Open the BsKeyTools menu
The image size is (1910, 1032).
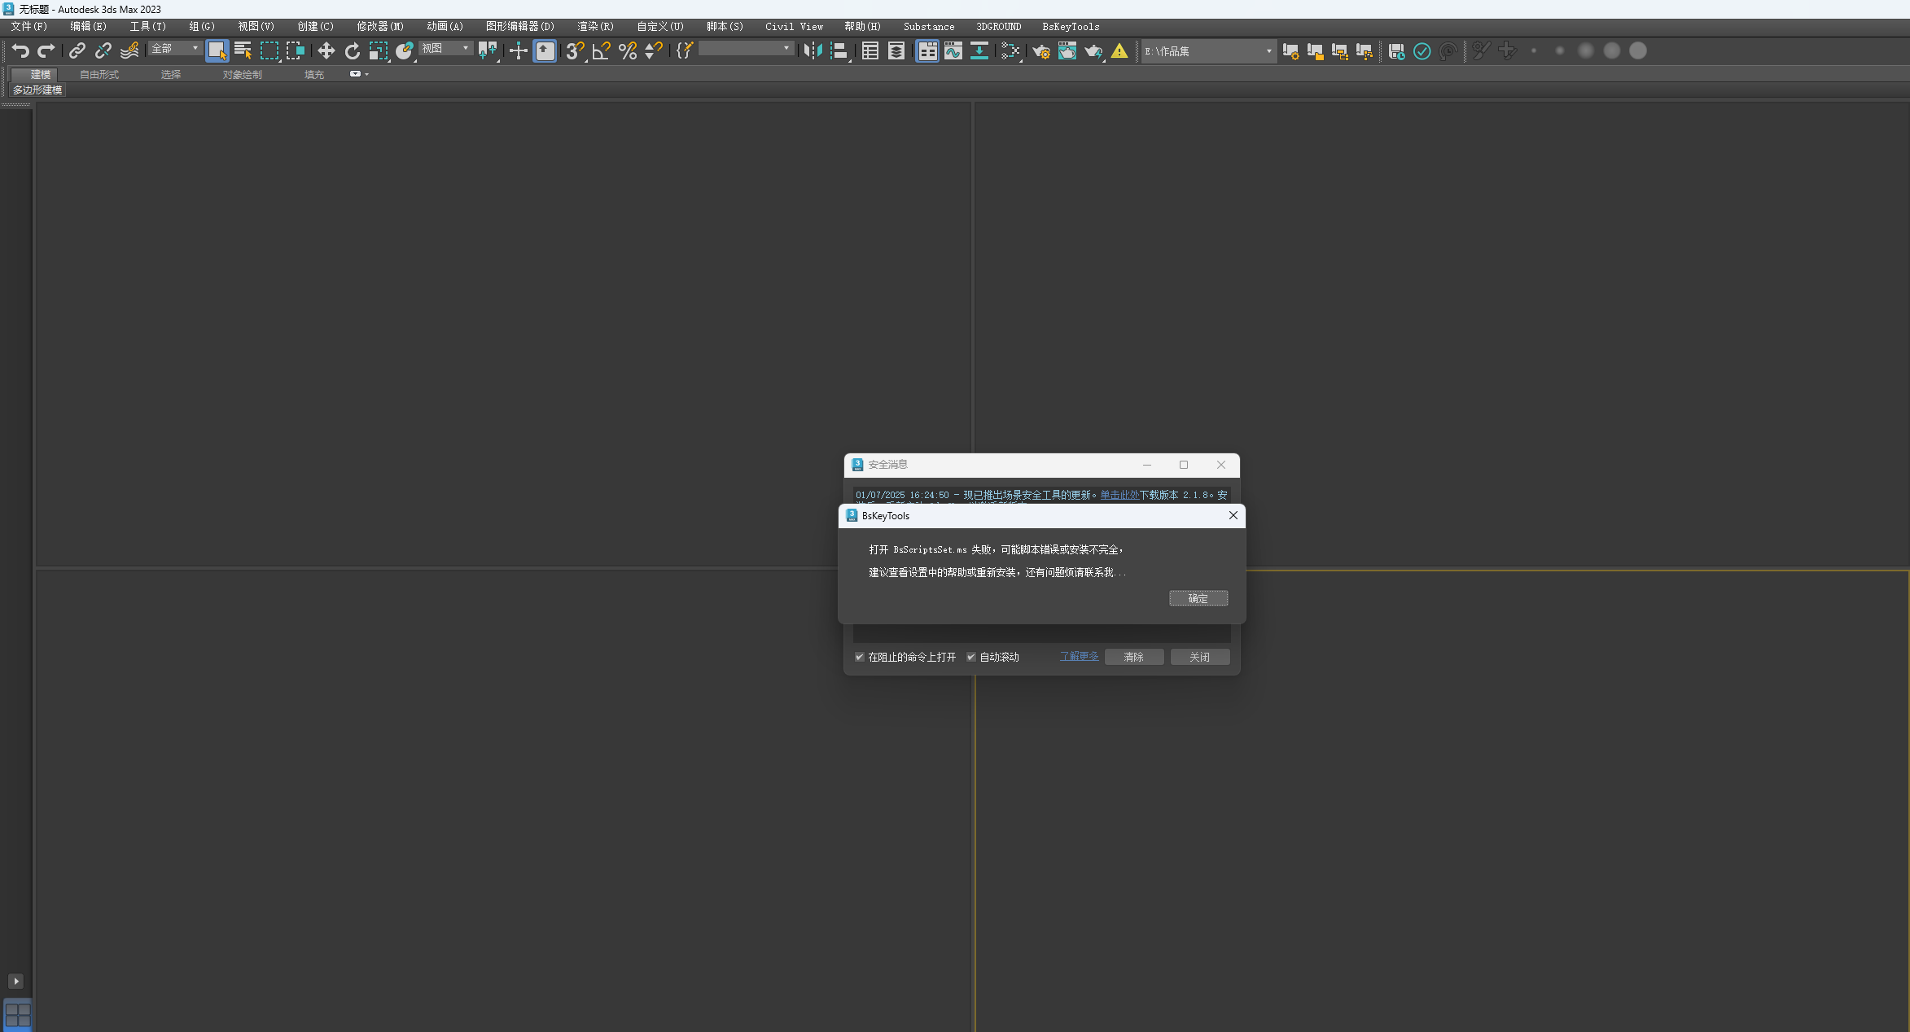coord(1071,27)
